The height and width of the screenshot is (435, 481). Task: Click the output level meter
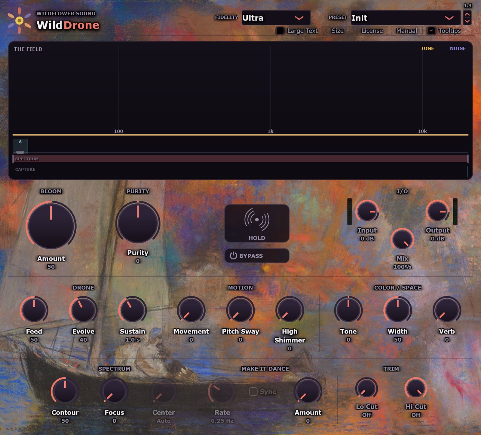pyautogui.click(x=455, y=211)
